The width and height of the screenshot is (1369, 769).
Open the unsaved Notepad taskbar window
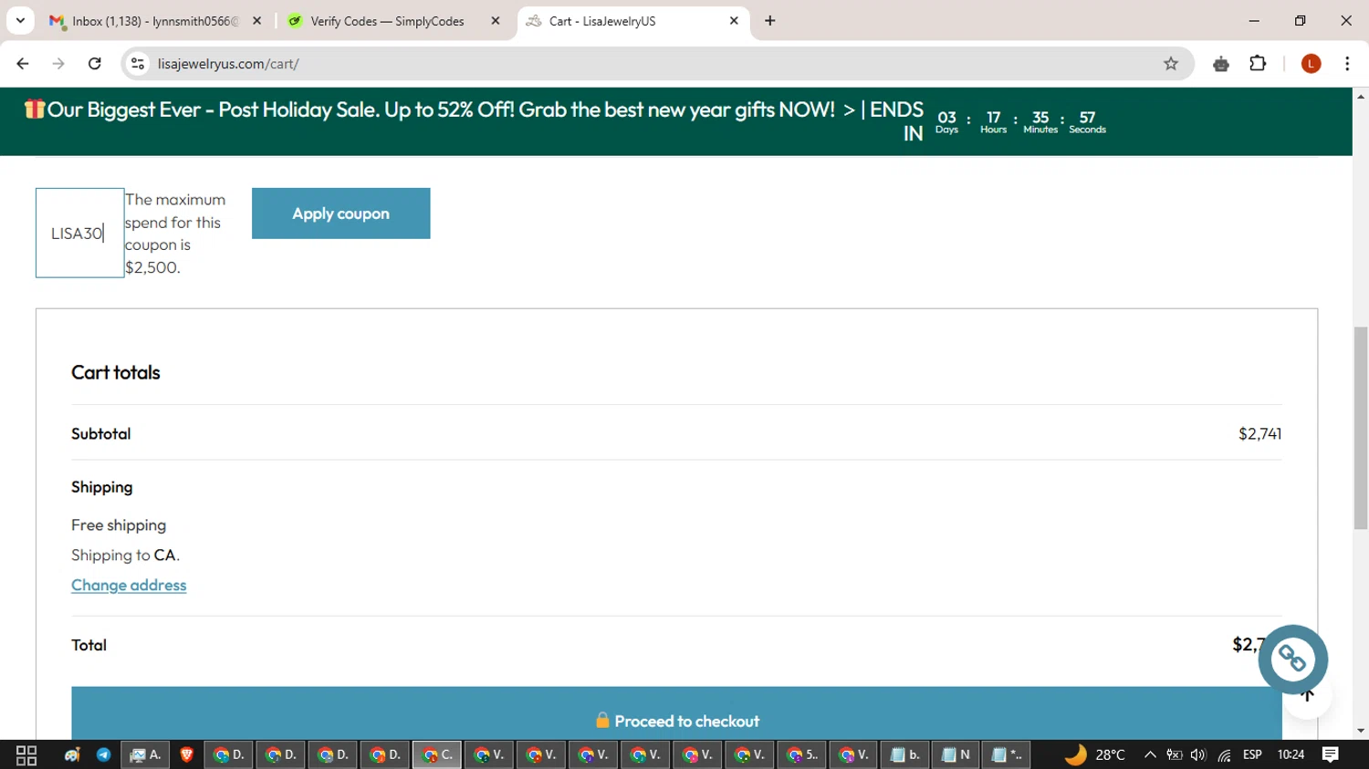1008,755
